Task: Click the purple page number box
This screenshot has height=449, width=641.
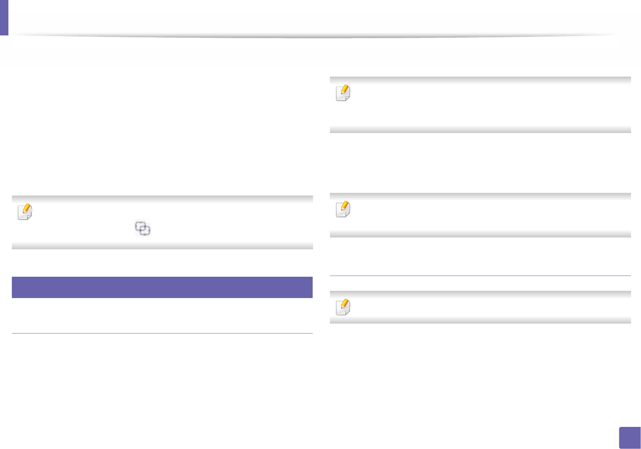Action: (629, 438)
